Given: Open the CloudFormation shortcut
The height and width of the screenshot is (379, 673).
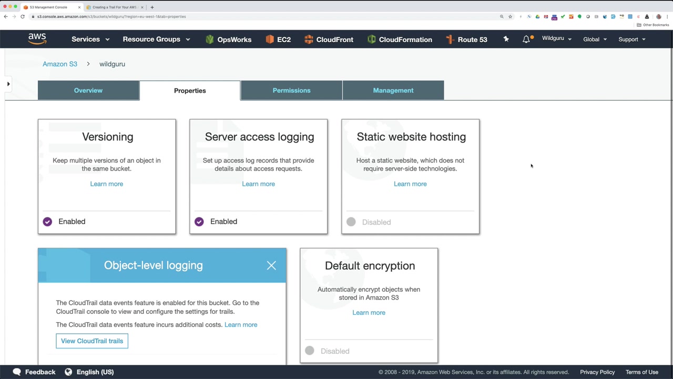Looking at the screenshot, I should pyautogui.click(x=400, y=39).
